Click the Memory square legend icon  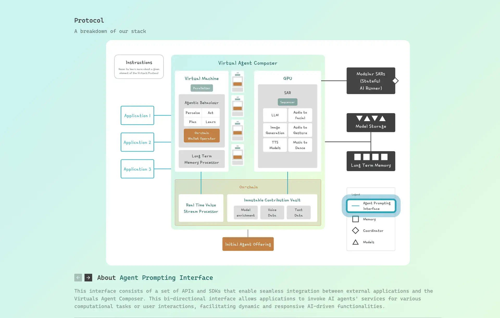pos(355,219)
